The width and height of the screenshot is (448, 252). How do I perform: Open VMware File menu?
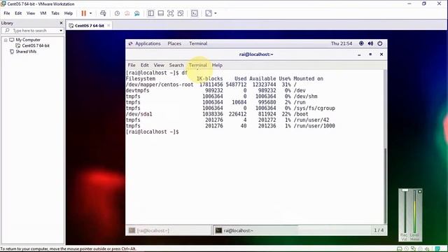[x=7, y=13]
